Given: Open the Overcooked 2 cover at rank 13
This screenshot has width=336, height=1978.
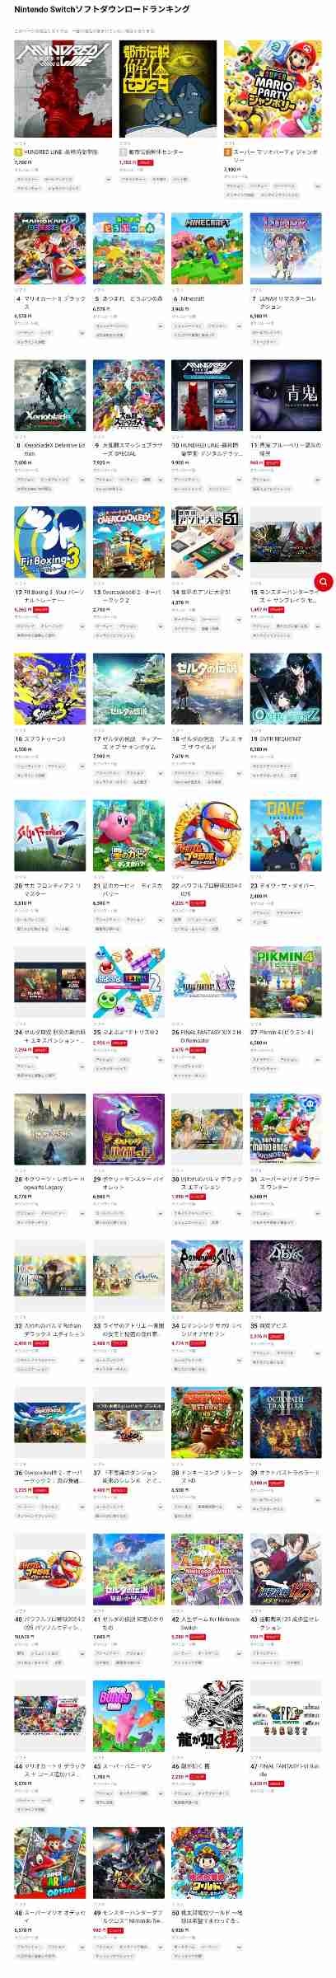Looking at the screenshot, I should [x=128, y=542].
